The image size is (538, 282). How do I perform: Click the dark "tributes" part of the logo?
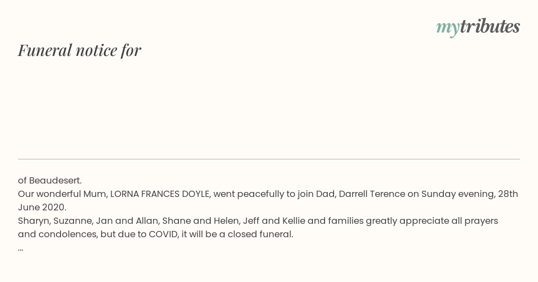(x=490, y=26)
